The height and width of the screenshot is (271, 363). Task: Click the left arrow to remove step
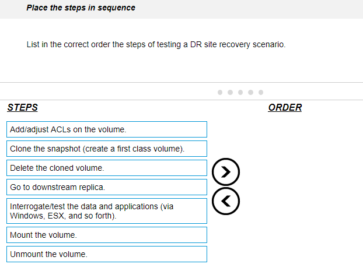click(226, 201)
